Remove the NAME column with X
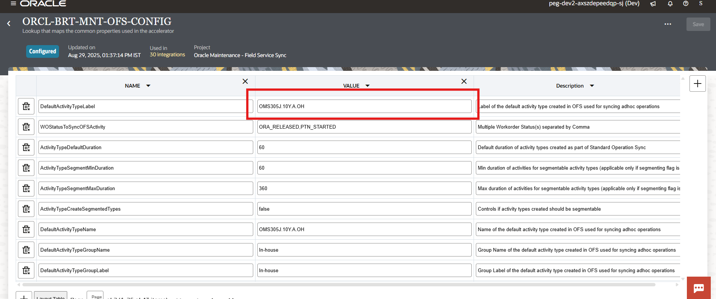This screenshot has width=716, height=299. pos(245,81)
